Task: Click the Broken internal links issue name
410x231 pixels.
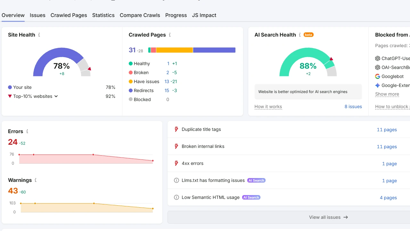Action: click(x=203, y=146)
